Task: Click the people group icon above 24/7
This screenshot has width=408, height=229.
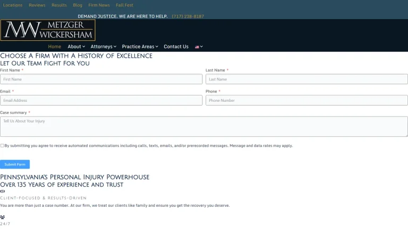Action: tap(2, 217)
